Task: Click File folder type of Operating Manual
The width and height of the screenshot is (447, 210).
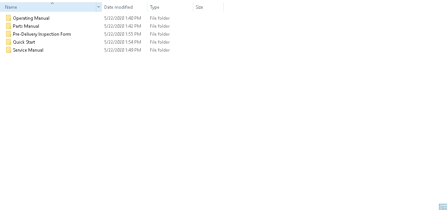Action: (x=160, y=18)
